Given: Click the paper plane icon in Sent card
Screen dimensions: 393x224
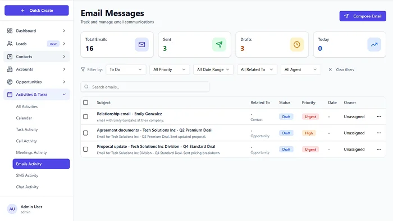Looking at the screenshot, I should pos(220,44).
